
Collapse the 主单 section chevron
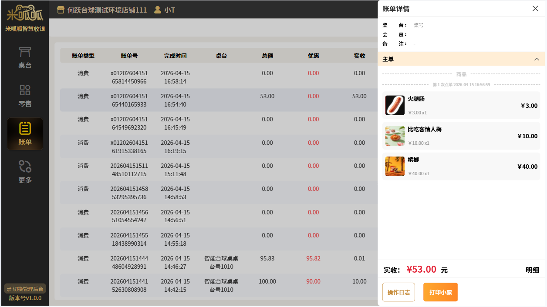pos(537,59)
